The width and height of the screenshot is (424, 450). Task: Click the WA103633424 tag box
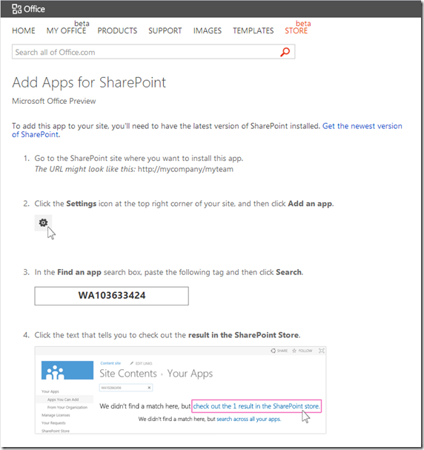[112, 296]
